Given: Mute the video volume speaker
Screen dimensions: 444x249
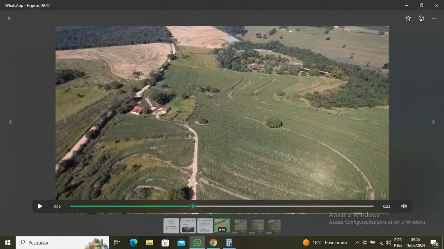Looking at the screenshot, I should (404, 206).
